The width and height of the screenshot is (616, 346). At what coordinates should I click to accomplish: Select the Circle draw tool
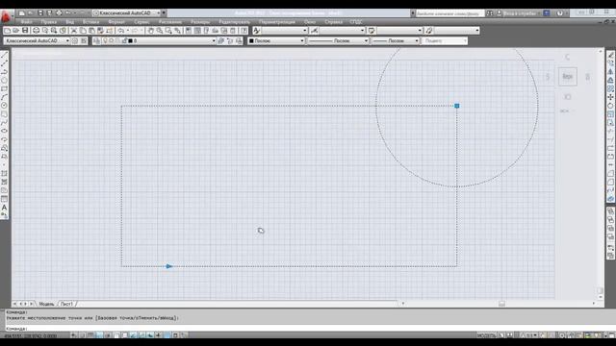4,106
